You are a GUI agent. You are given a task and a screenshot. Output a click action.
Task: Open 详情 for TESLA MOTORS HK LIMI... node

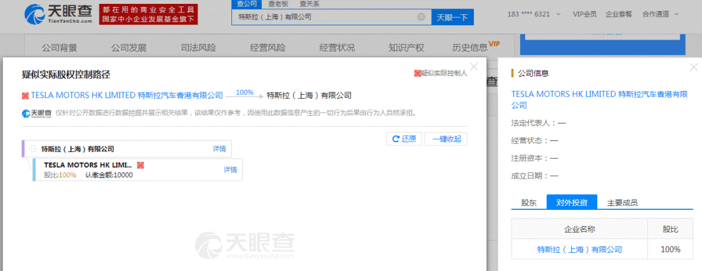click(230, 170)
